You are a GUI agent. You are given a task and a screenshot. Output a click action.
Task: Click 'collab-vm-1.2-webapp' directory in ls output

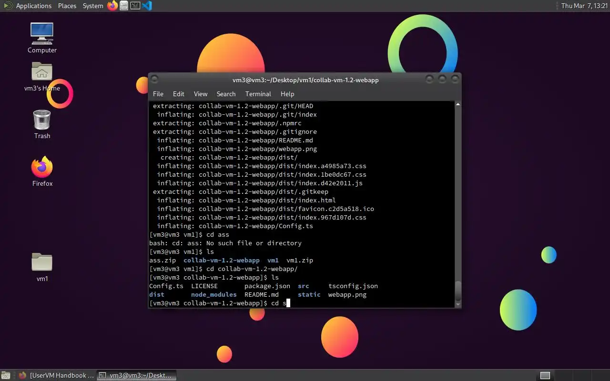point(222,260)
